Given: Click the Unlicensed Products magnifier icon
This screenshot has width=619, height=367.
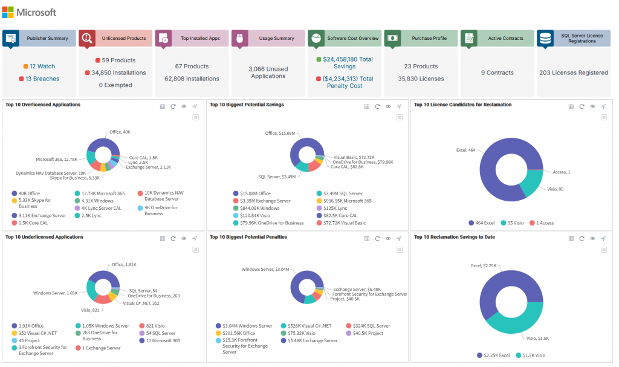Looking at the screenshot, I should 87,38.
